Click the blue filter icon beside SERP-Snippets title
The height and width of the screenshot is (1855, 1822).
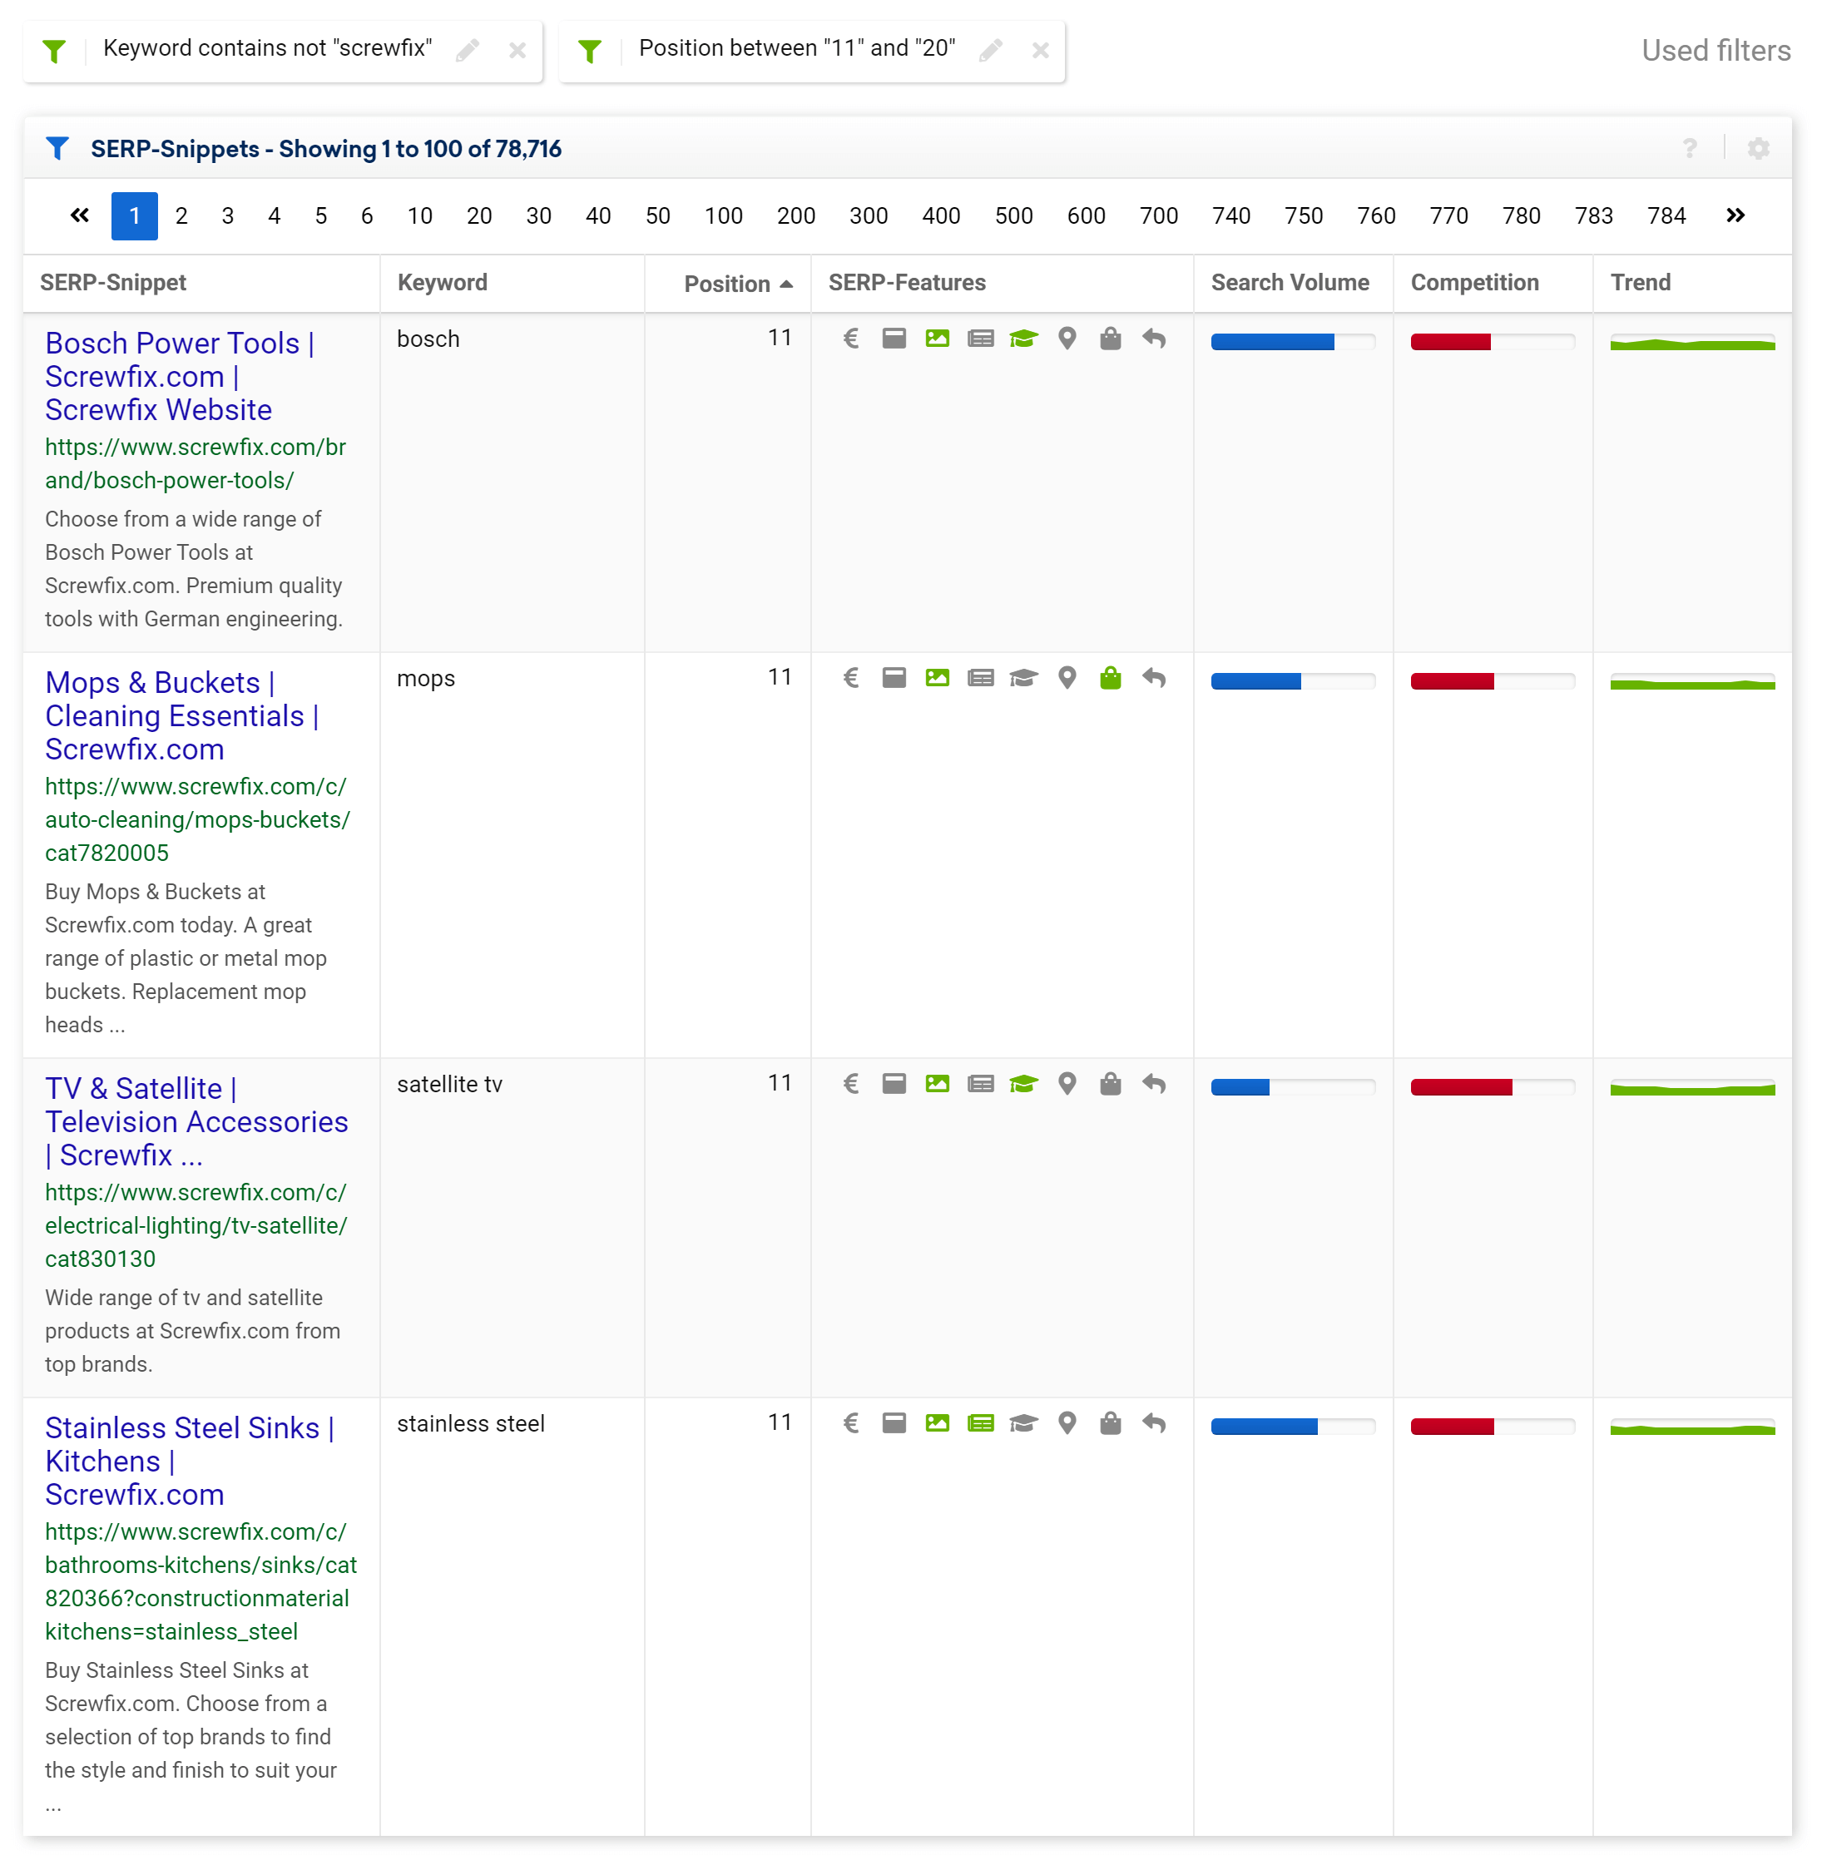coord(57,148)
